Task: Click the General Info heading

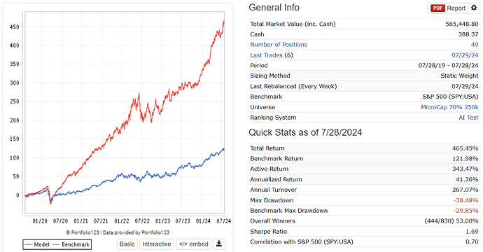Action: [274, 8]
